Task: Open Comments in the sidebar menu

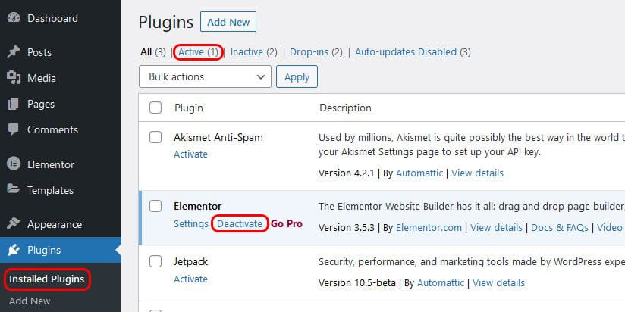Action: coord(52,129)
